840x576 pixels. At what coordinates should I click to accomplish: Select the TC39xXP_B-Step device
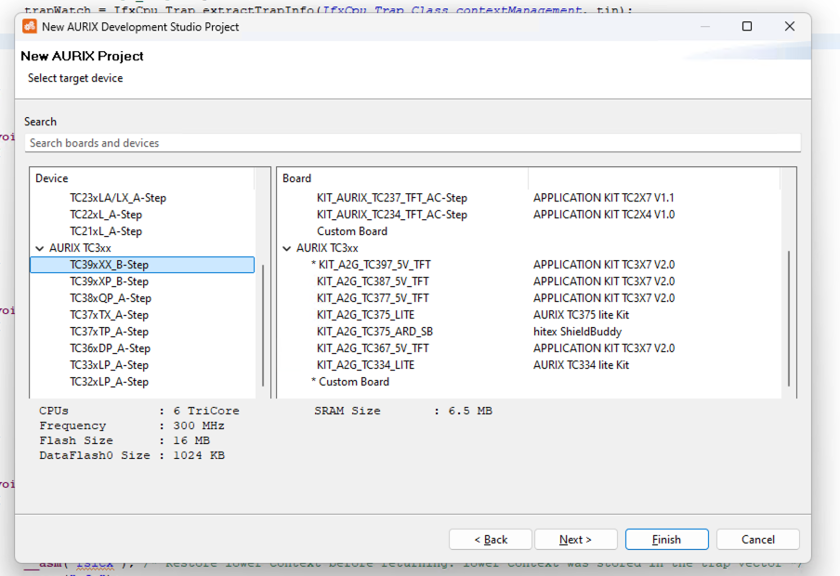[x=110, y=281]
